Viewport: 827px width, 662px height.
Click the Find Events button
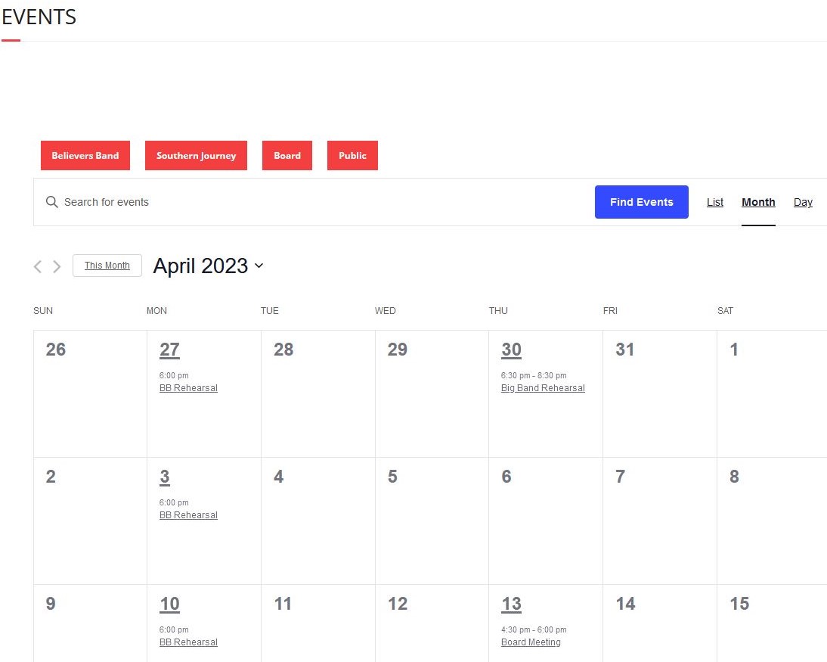click(x=641, y=202)
